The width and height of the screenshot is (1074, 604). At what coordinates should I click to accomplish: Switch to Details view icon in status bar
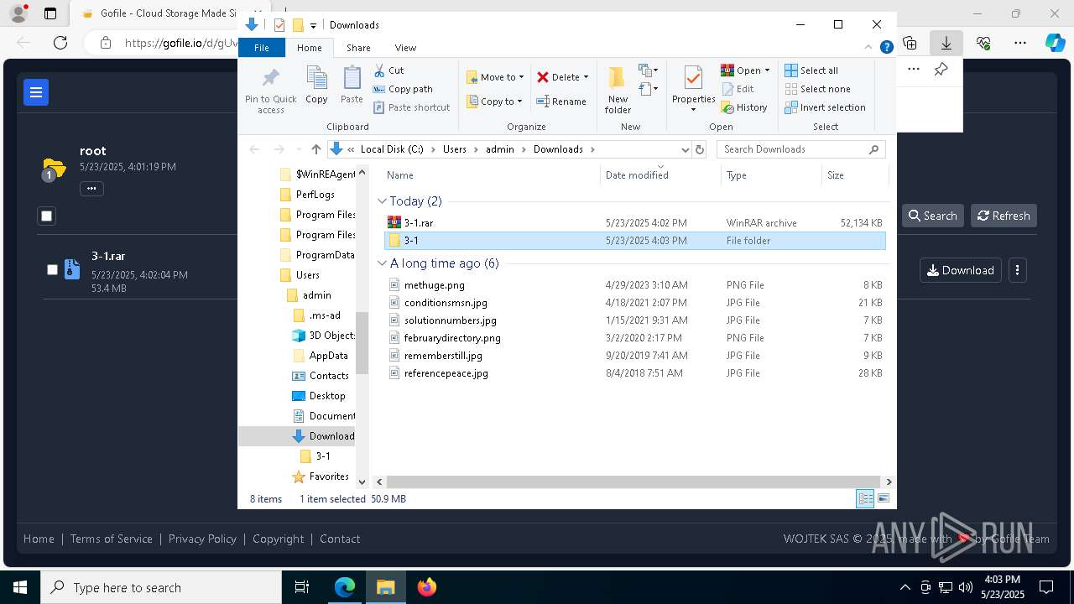tap(865, 499)
